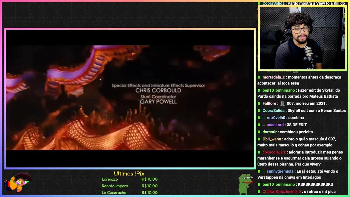
Task: Click the 'o refrao e mt pica' message
Action: pyautogui.click(x=320, y=192)
